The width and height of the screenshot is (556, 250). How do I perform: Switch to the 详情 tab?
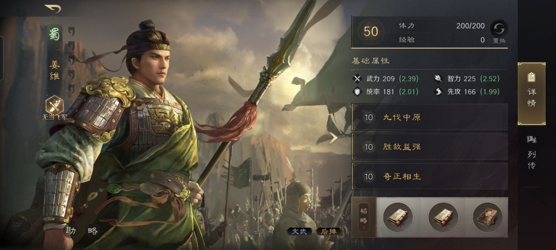tap(531, 94)
